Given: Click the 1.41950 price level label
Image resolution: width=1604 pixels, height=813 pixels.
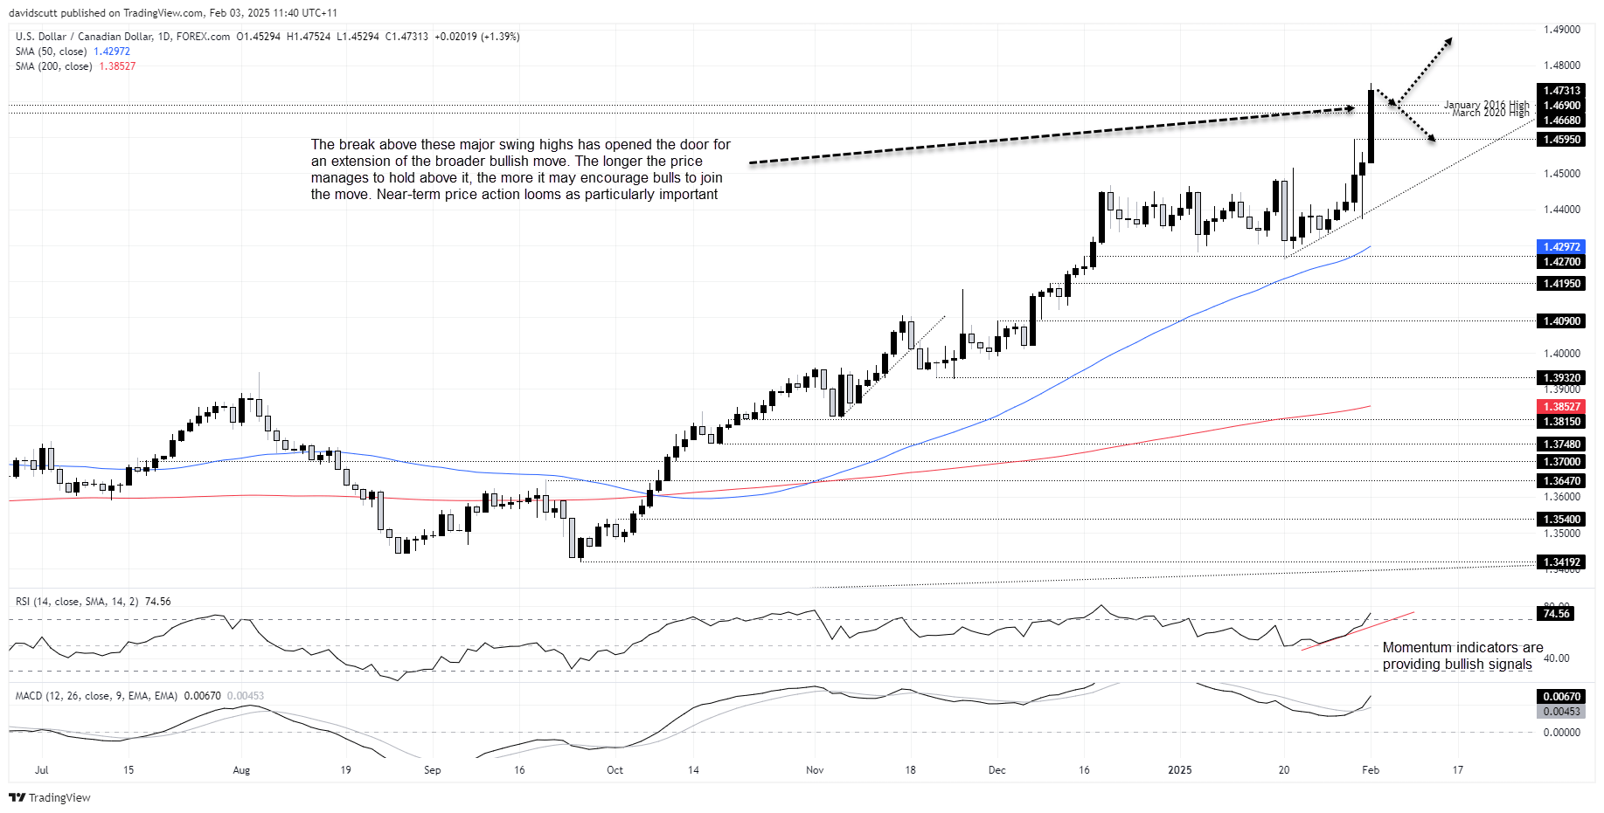Looking at the screenshot, I should (x=1560, y=284).
